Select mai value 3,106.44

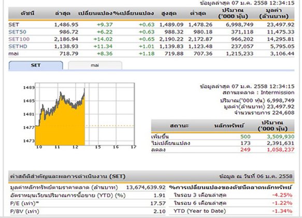[x=282, y=53]
